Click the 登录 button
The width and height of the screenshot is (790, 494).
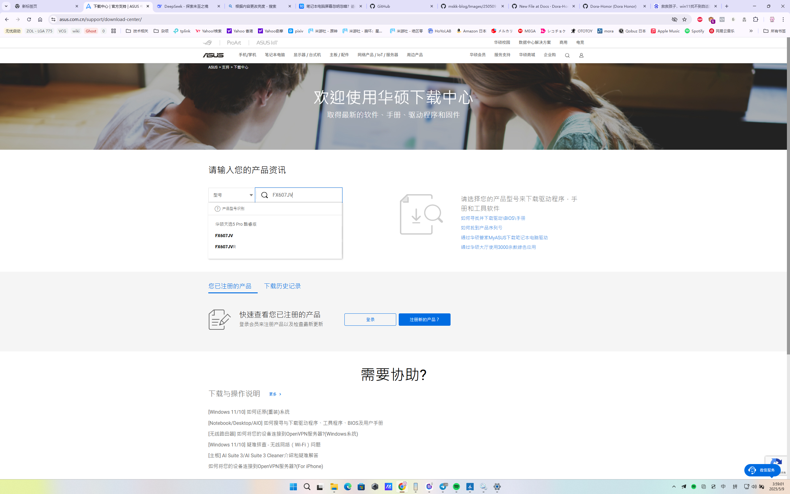click(370, 319)
